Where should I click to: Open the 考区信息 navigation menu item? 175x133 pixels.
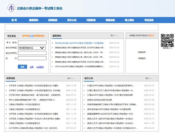tap(149, 20)
